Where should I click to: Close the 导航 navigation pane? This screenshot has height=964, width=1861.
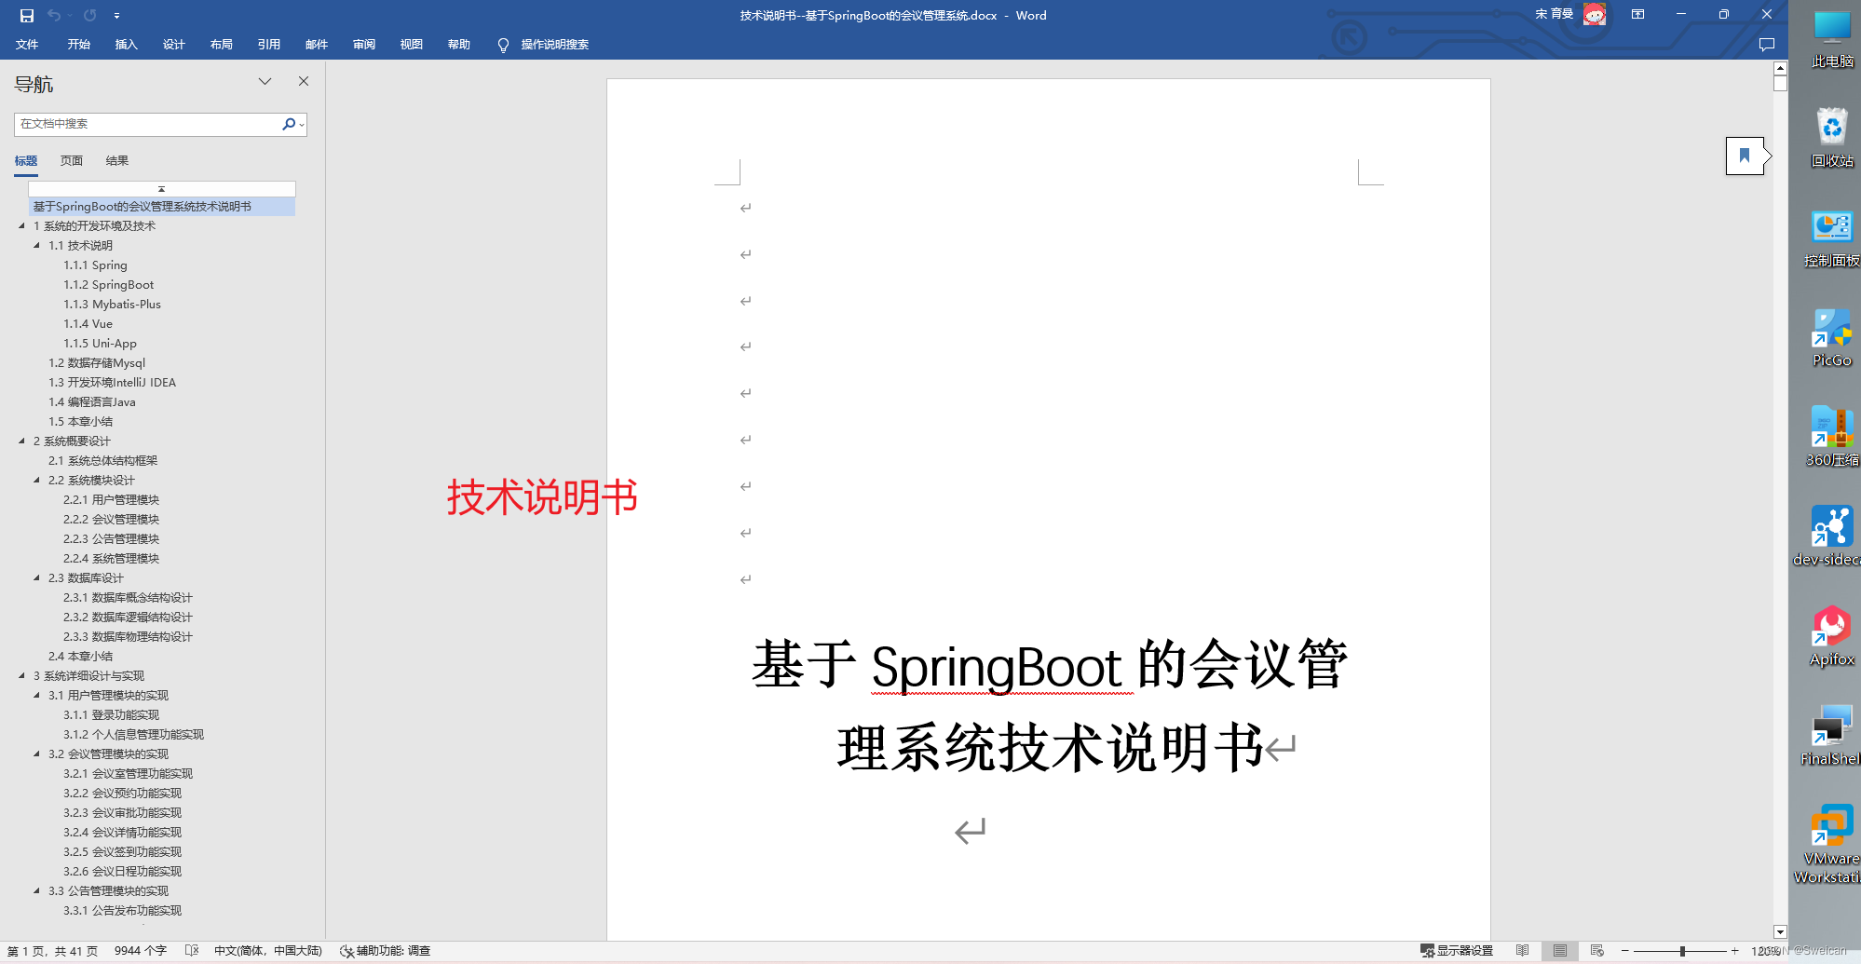(x=304, y=82)
